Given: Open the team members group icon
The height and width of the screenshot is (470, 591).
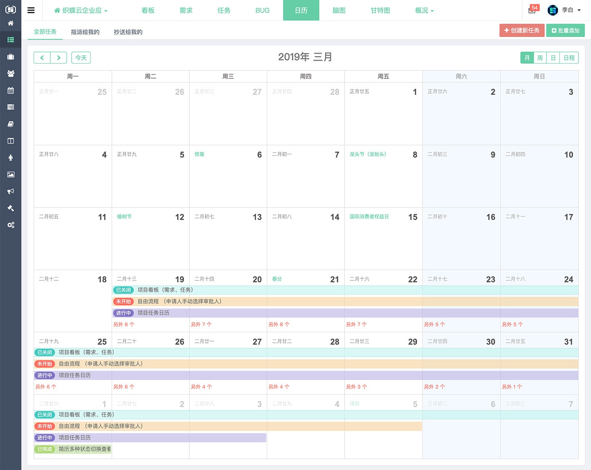Looking at the screenshot, I should coord(10,73).
